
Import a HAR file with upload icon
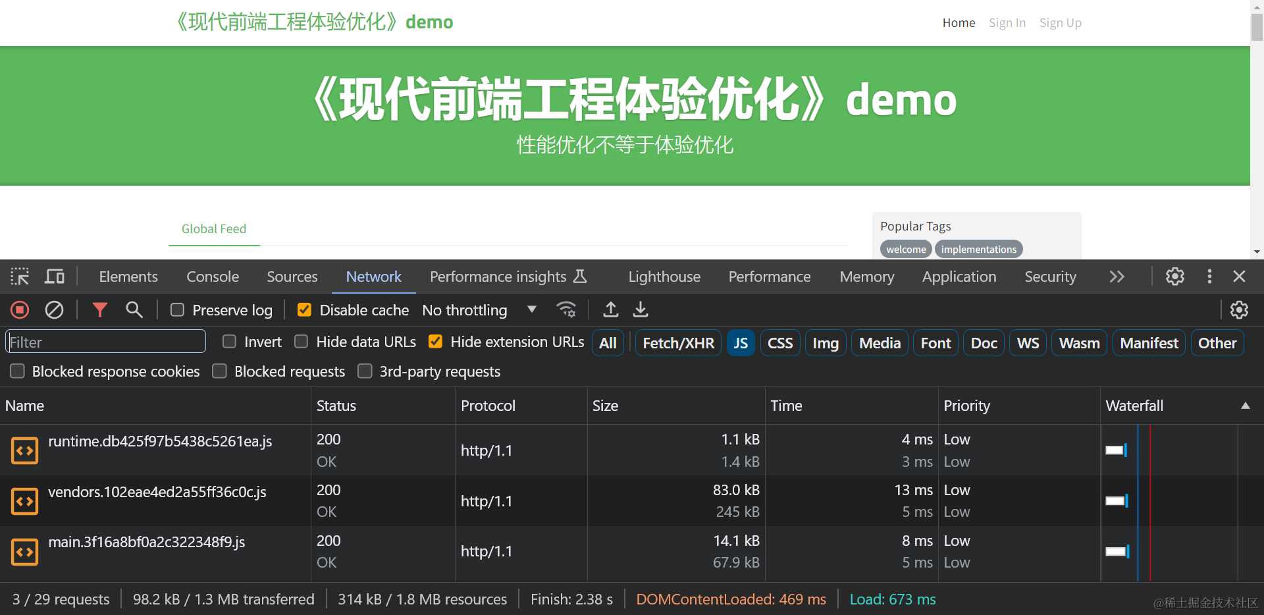tap(611, 310)
